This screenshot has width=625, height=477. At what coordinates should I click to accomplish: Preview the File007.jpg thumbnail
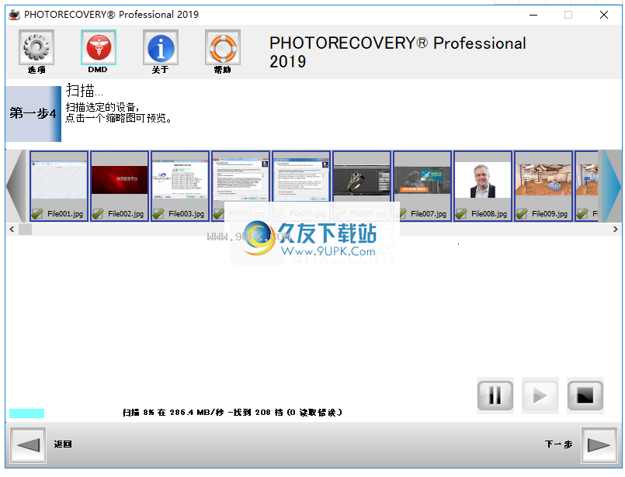pyautogui.click(x=422, y=180)
